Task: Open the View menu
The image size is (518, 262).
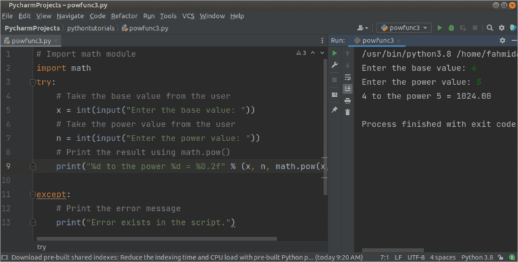Action: click(x=43, y=16)
